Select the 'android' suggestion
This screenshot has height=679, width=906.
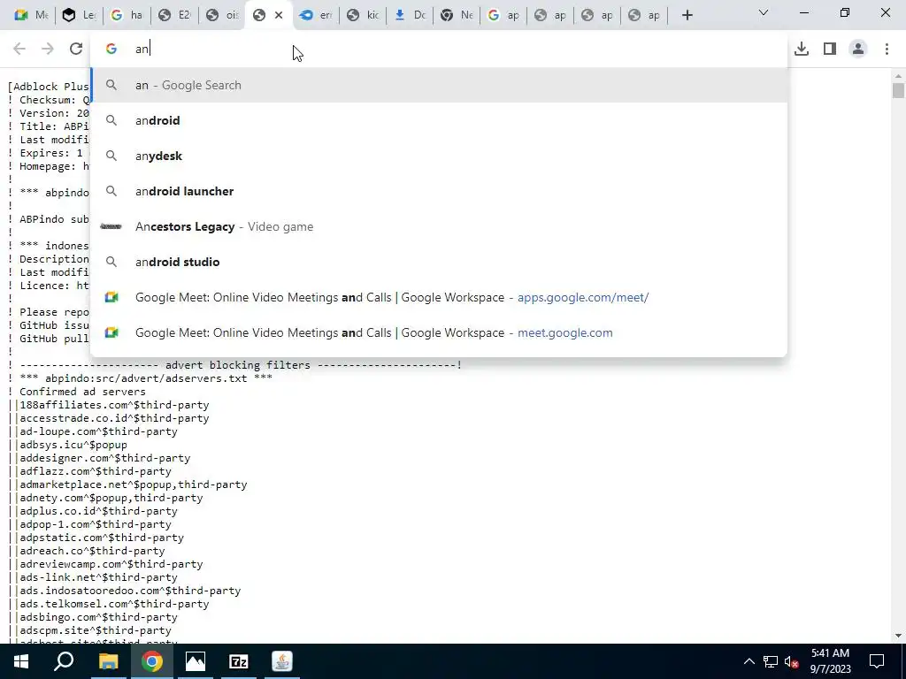tap(439, 120)
